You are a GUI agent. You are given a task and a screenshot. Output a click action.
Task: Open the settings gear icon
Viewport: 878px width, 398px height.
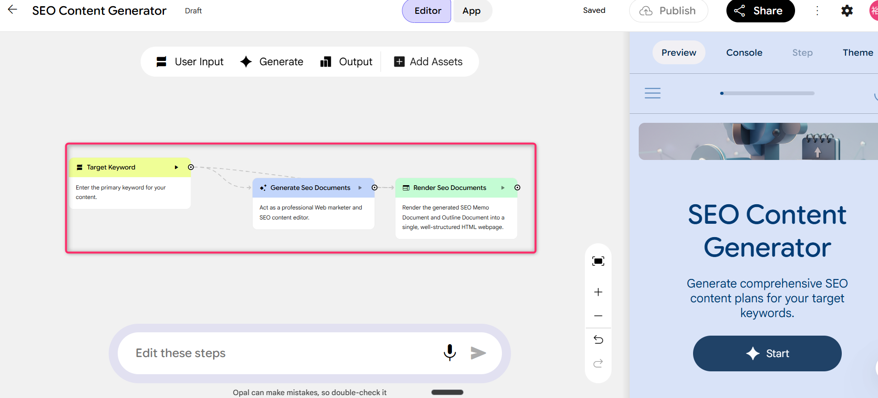847,11
